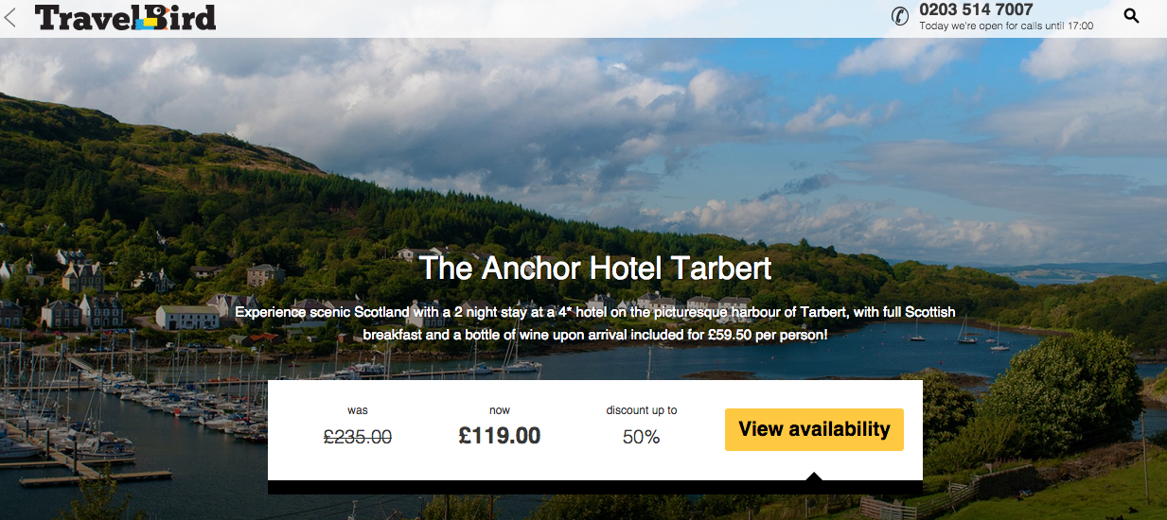Select The Anchor Hotel Tarbert heading
This screenshot has width=1167, height=520.
click(x=595, y=268)
